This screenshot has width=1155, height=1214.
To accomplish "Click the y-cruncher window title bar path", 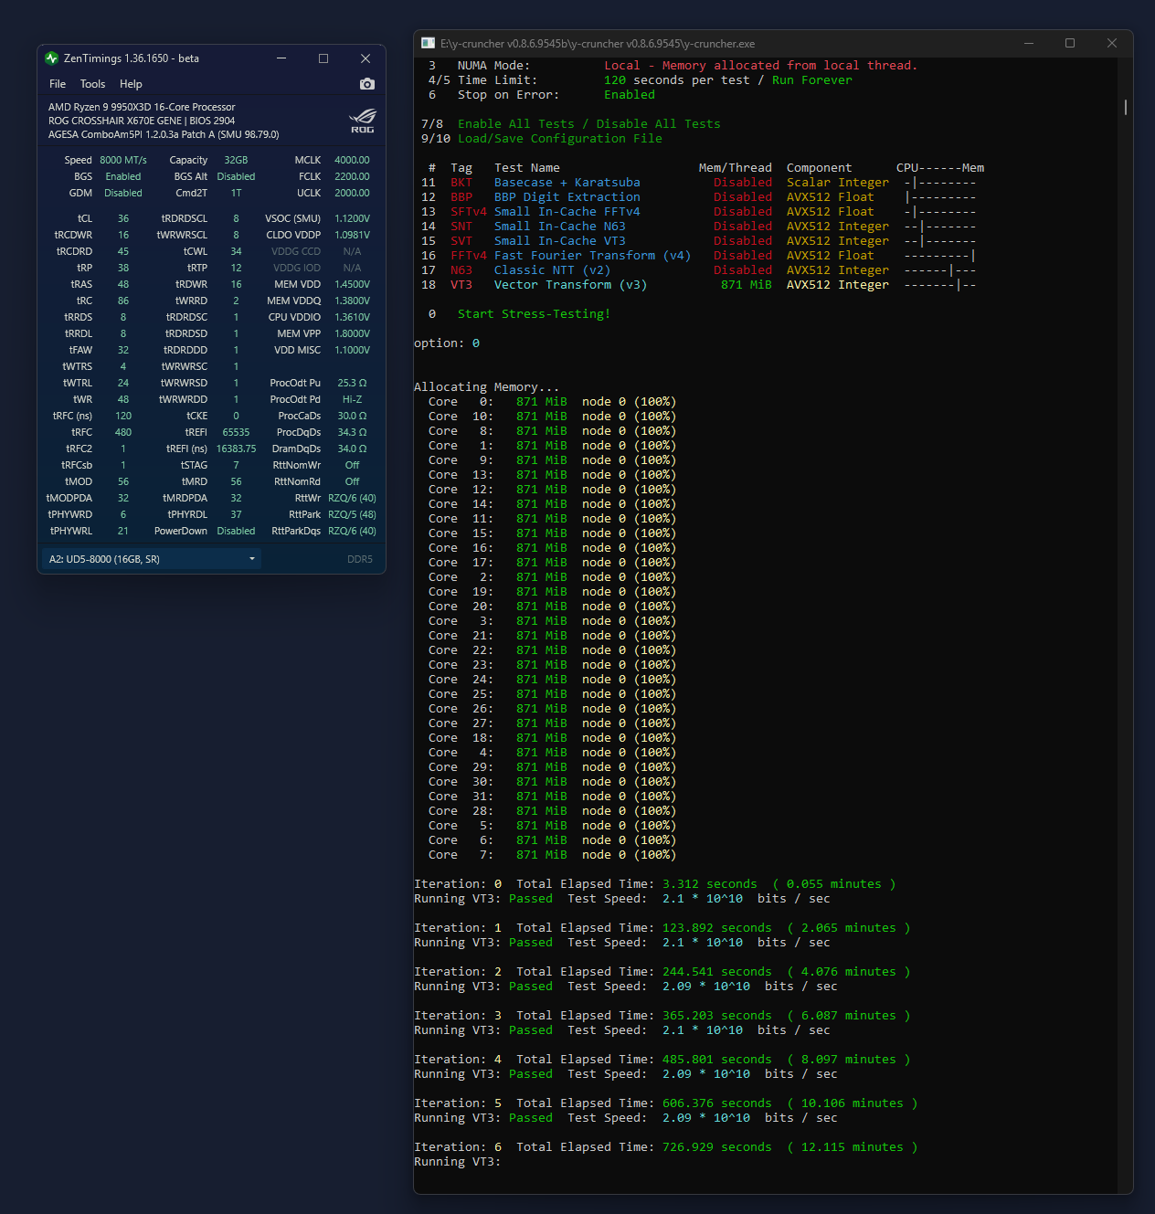I will pyautogui.click(x=598, y=44).
